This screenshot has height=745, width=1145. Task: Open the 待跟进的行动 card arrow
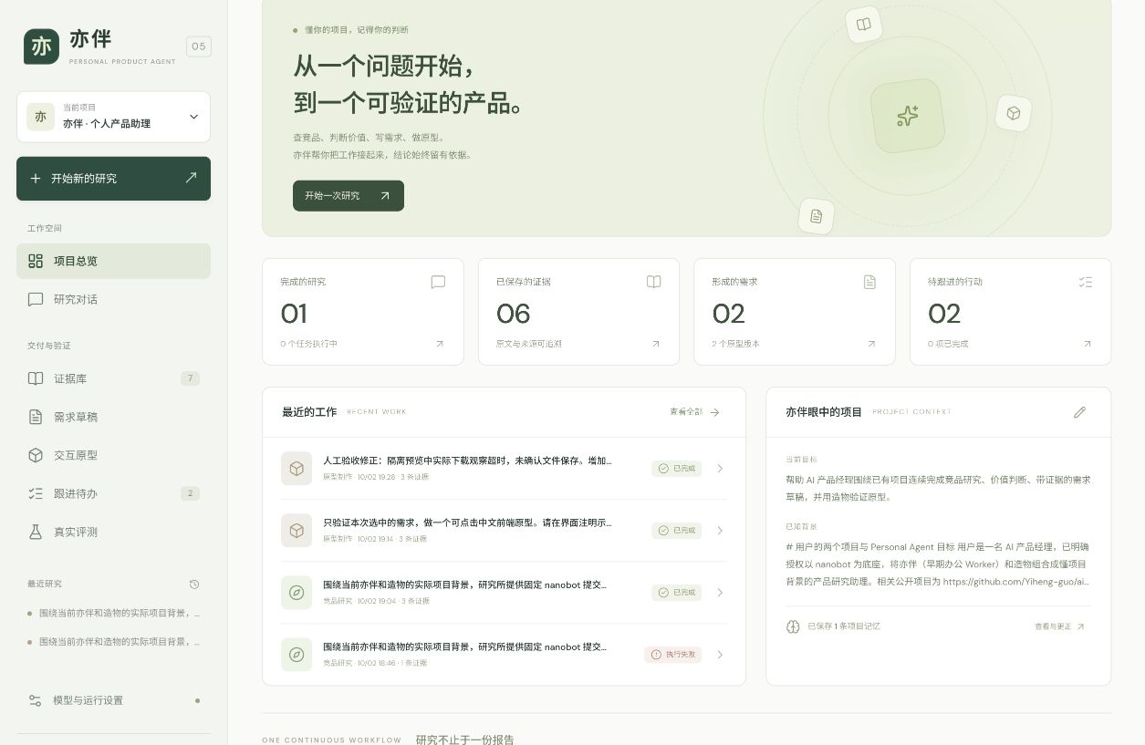click(1087, 344)
